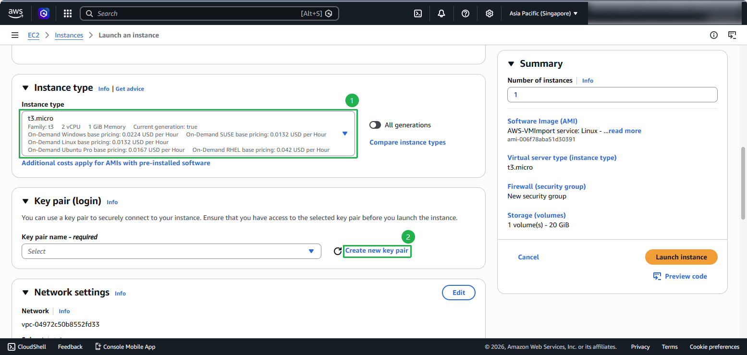Collapse the Network settings section

pyautogui.click(x=25, y=293)
